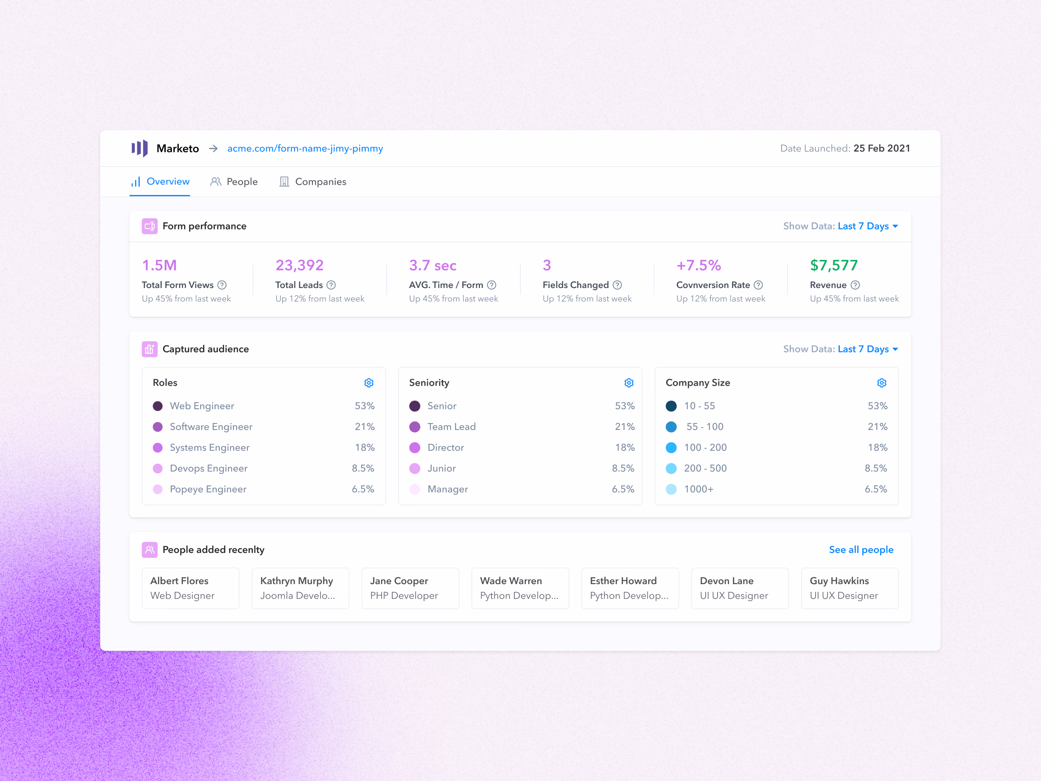Click the arrow icon after Marketo
Image resolution: width=1041 pixels, height=781 pixels.
click(x=213, y=148)
